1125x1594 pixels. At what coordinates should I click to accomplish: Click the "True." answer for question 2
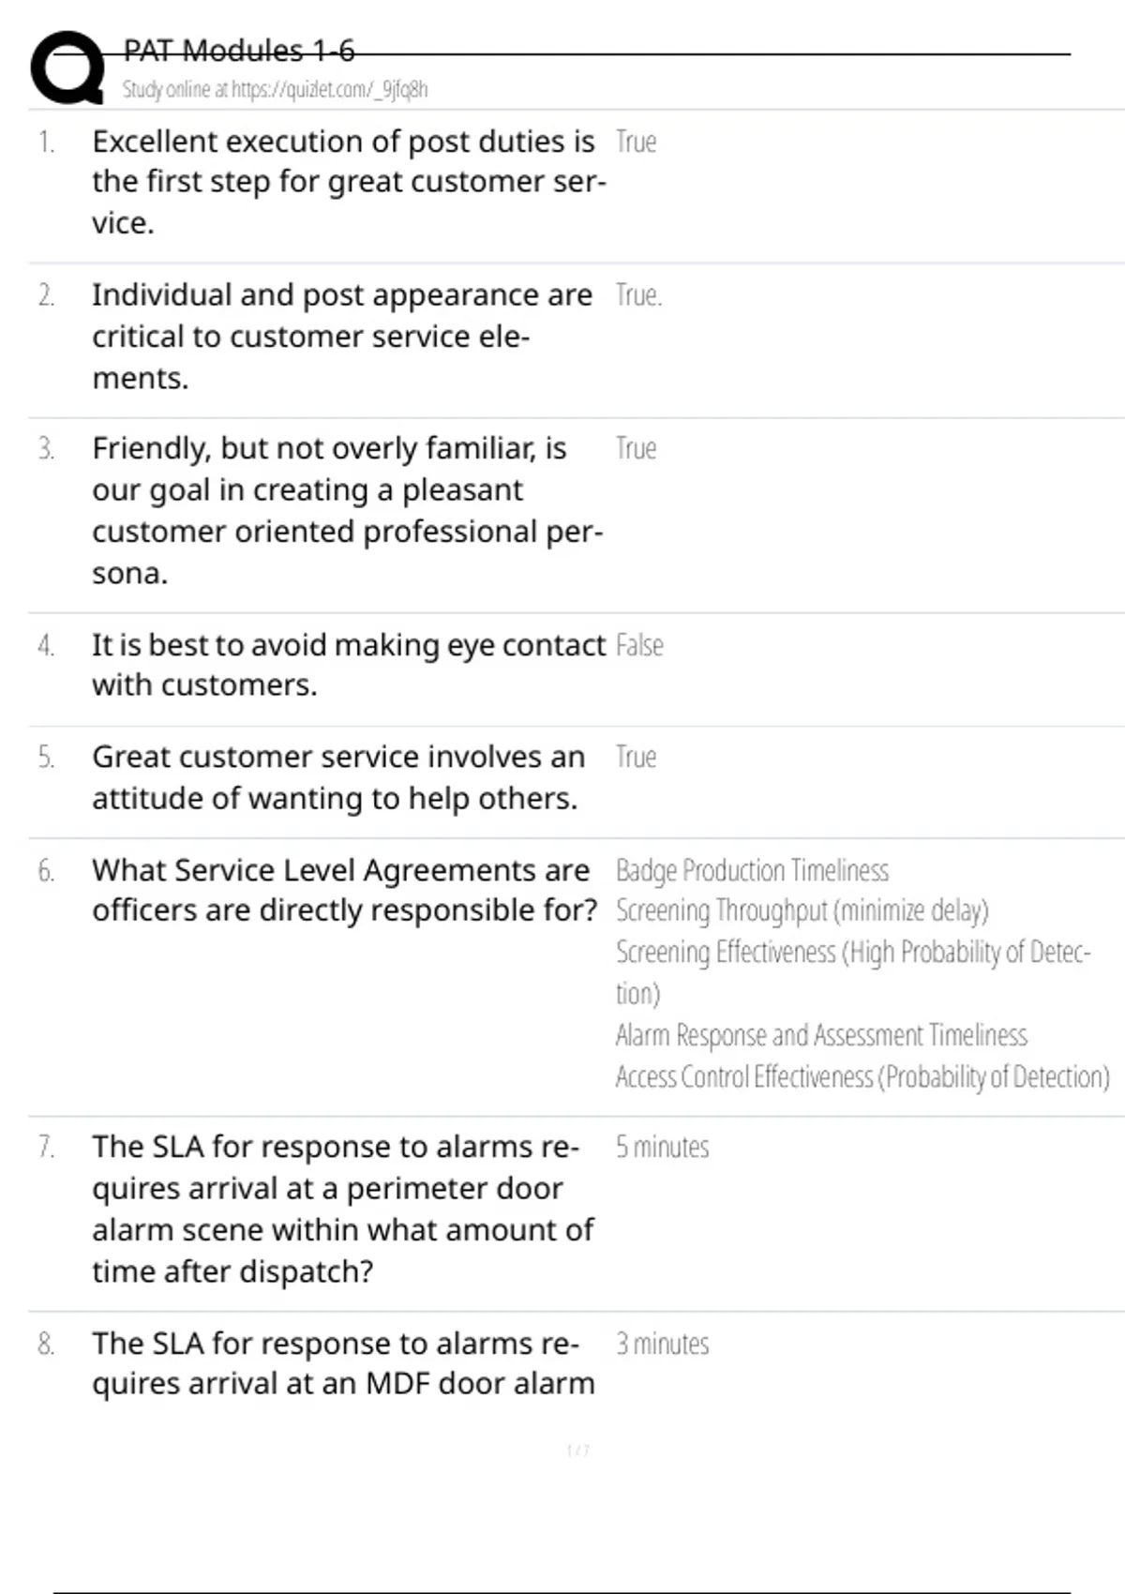click(x=638, y=296)
